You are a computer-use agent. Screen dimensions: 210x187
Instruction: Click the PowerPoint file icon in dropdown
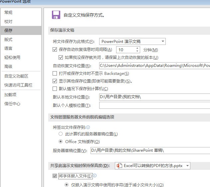click(x=119, y=166)
